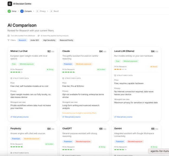The image size is (169, 156).
Task: Click the 66 score on Gemini card
Action: pos(153,129)
